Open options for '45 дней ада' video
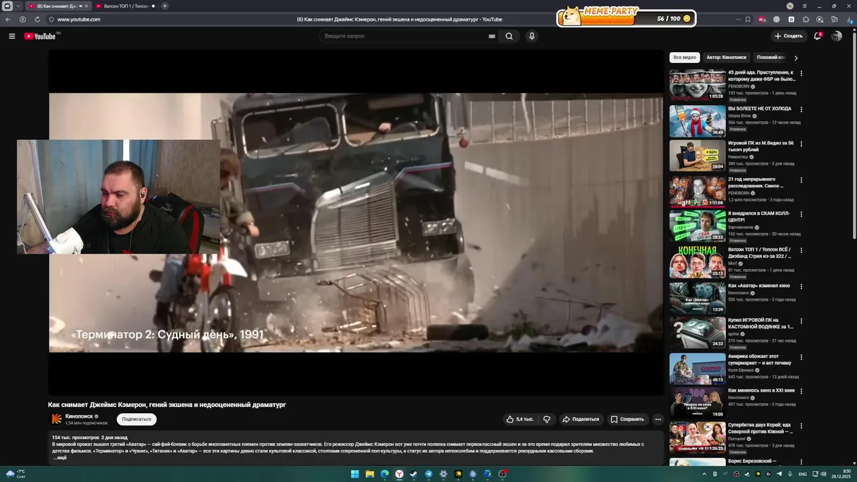857x482 pixels. click(801, 74)
